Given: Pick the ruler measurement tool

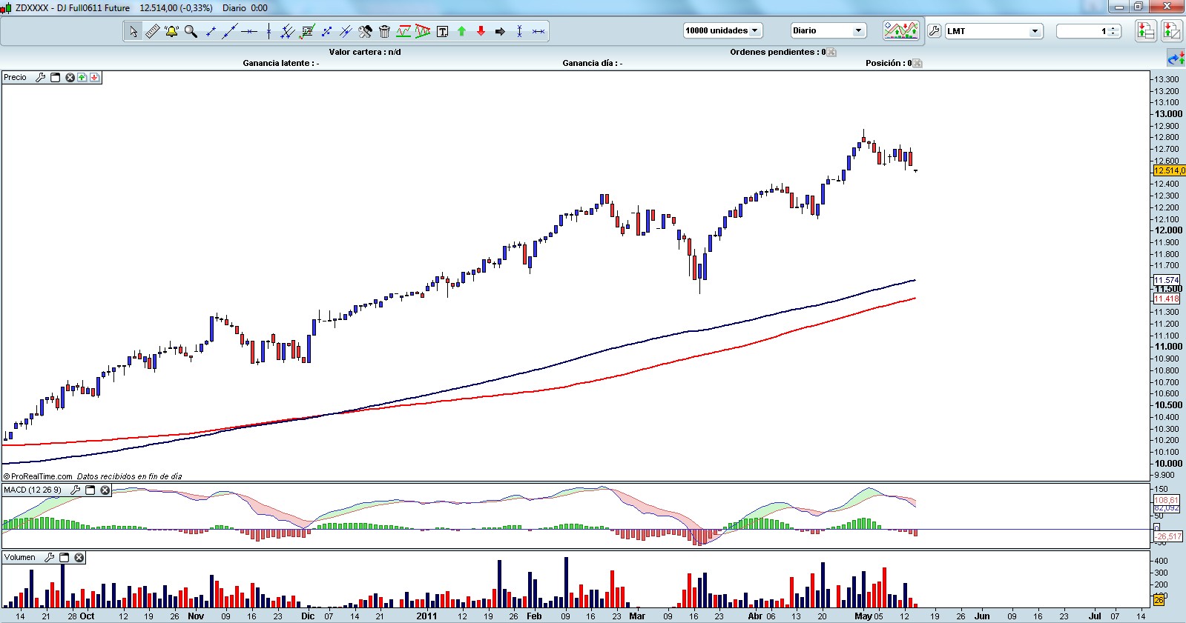Looking at the screenshot, I should click(x=152, y=31).
